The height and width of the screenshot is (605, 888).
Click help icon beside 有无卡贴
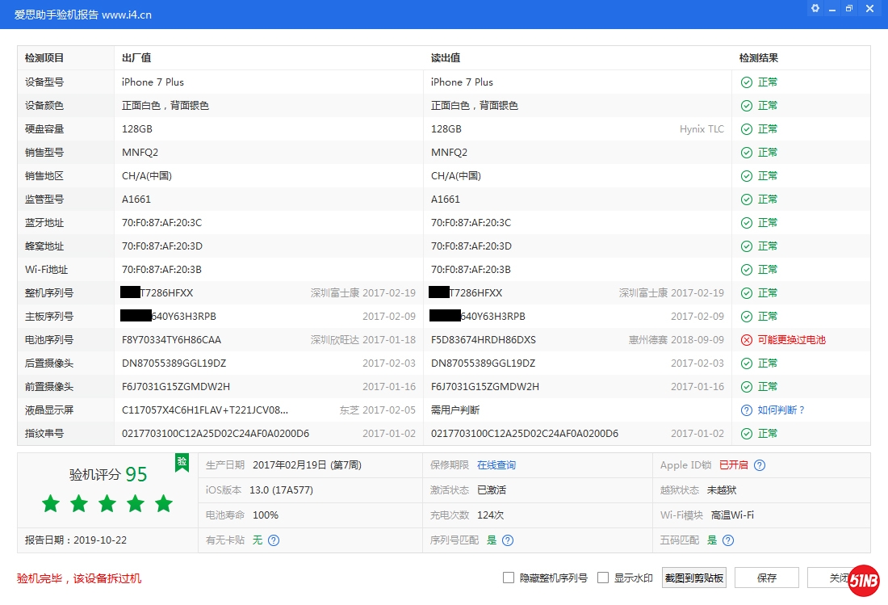point(274,540)
